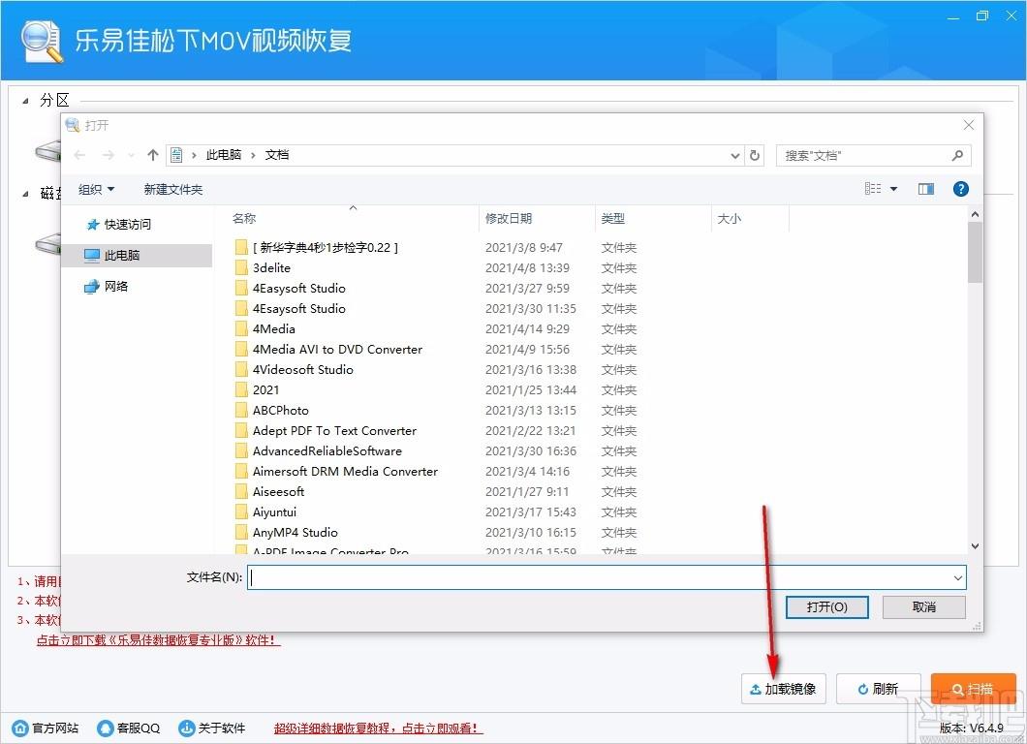Screen dimensions: 1027x744
Task: Click the download professional edition link
Action: pyautogui.click(x=158, y=640)
